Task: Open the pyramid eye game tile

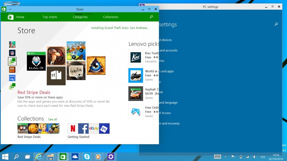Action: pos(96,65)
